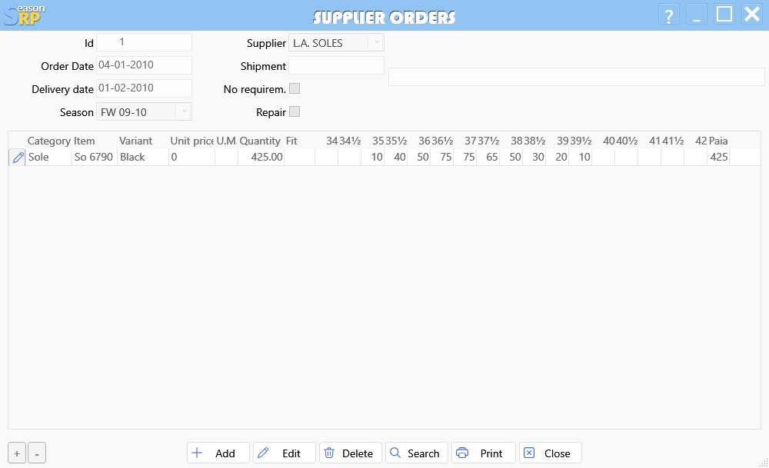
Task: Select the size 38½ cell with 30
Action: (x=534, y=158)
